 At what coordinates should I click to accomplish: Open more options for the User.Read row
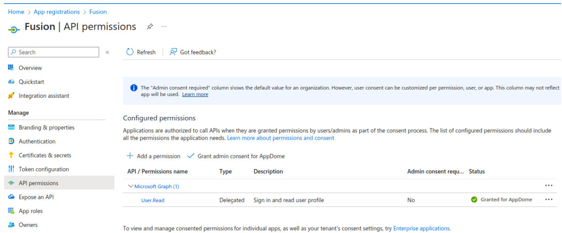548,200
